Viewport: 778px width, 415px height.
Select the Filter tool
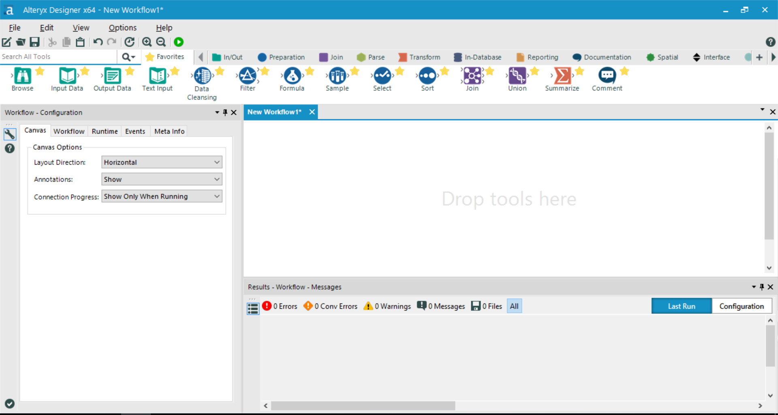(x=248, y=76)
